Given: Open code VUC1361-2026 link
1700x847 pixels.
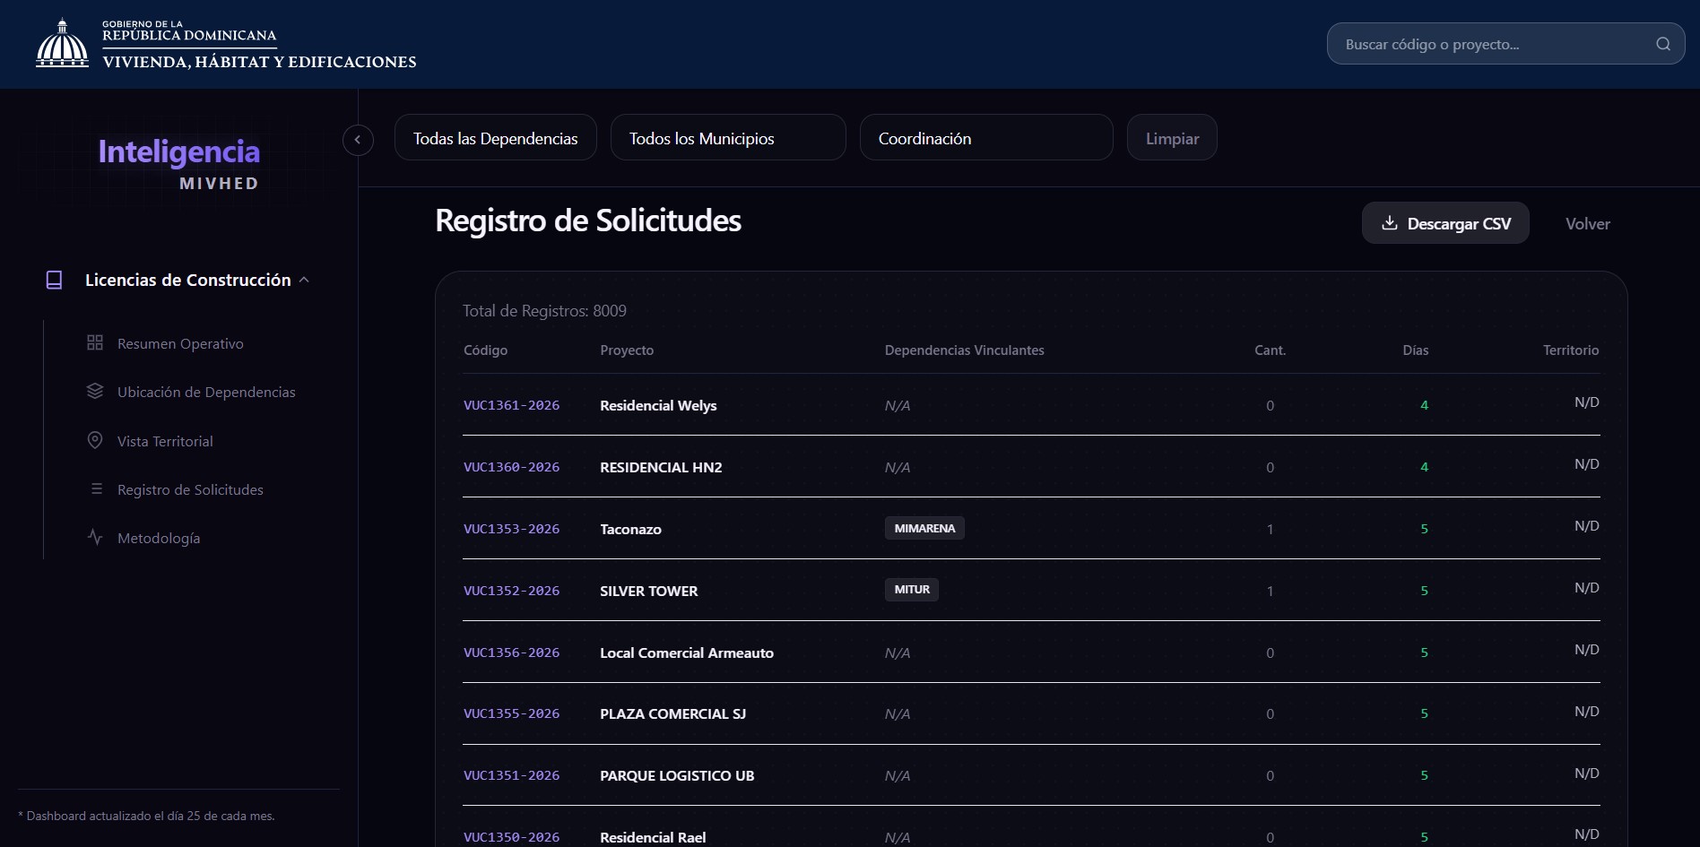Looking at the screenshot, I should 511,405.
